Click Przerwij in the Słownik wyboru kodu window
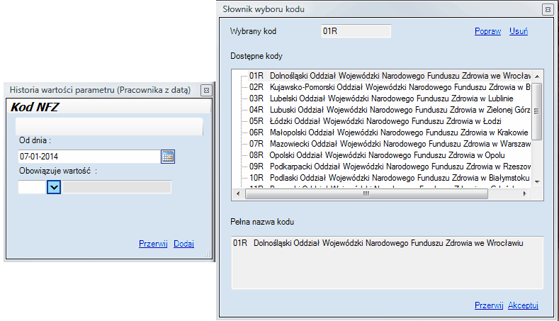 click(x=489, y=305)
